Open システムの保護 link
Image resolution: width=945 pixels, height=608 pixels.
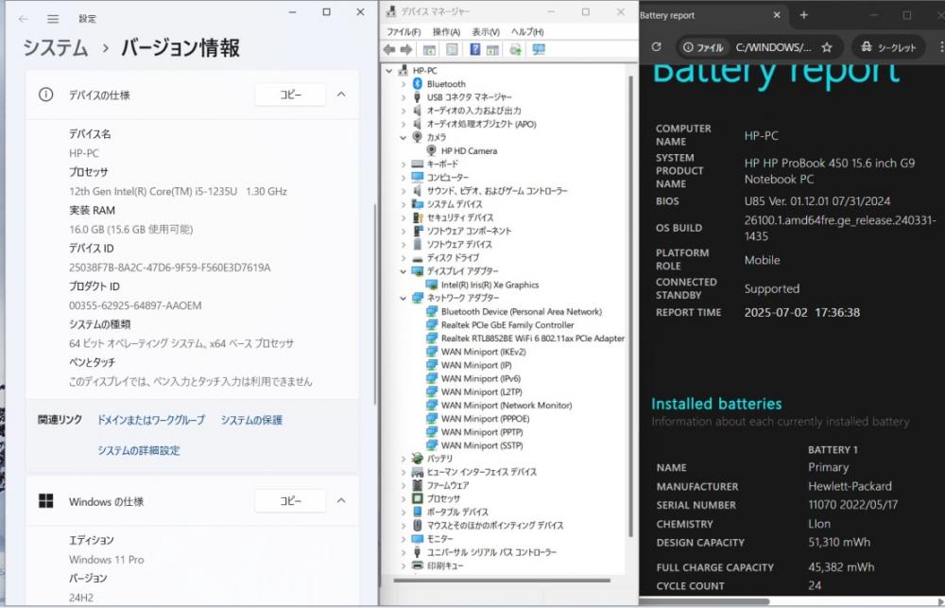click(x=251, y=420)
